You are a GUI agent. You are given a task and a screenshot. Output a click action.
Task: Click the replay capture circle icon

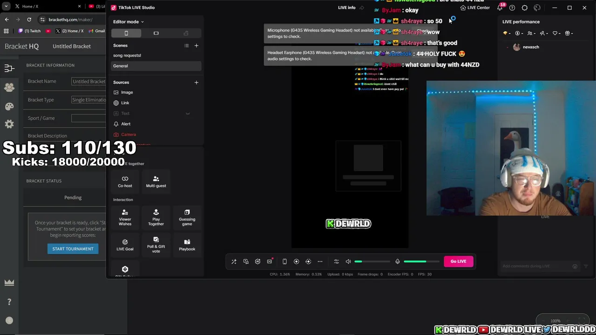tap(308, 261)
